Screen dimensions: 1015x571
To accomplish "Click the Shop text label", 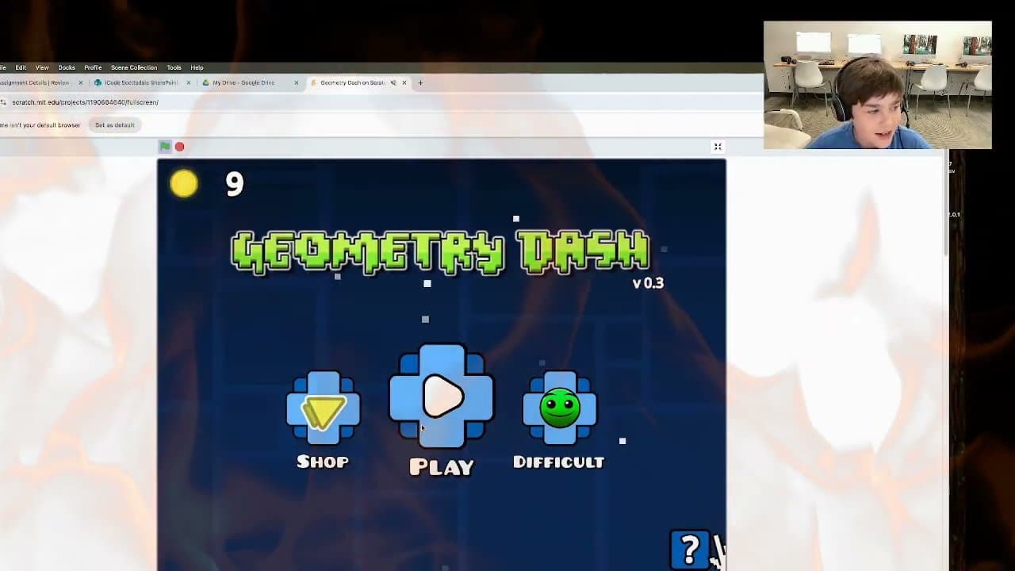I will pos(323,462).
